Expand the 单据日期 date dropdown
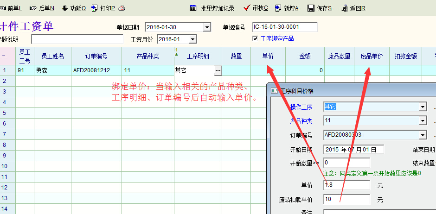This screenshot has width=436, height=214. click(207, 27)
